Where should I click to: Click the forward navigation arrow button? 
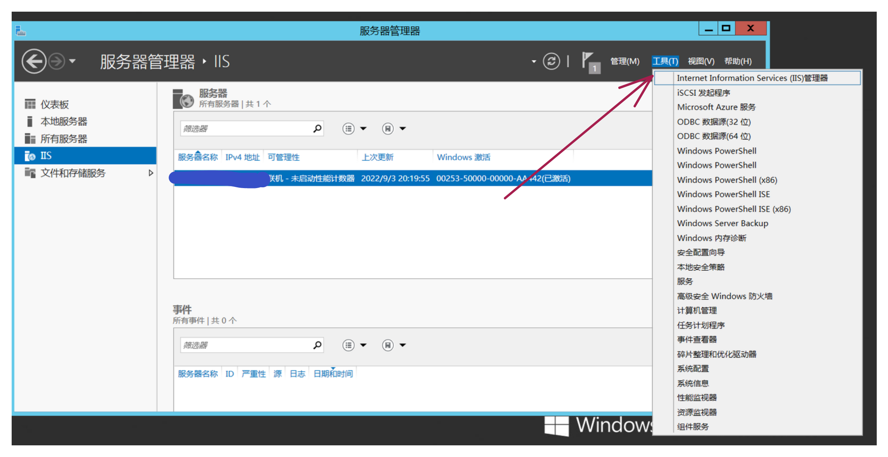pyautogui.click(x=57, y=61)
